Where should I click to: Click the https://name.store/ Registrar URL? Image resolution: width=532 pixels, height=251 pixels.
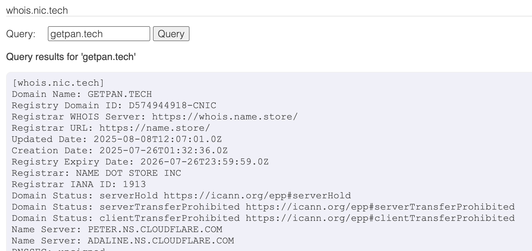pos(155,128)
